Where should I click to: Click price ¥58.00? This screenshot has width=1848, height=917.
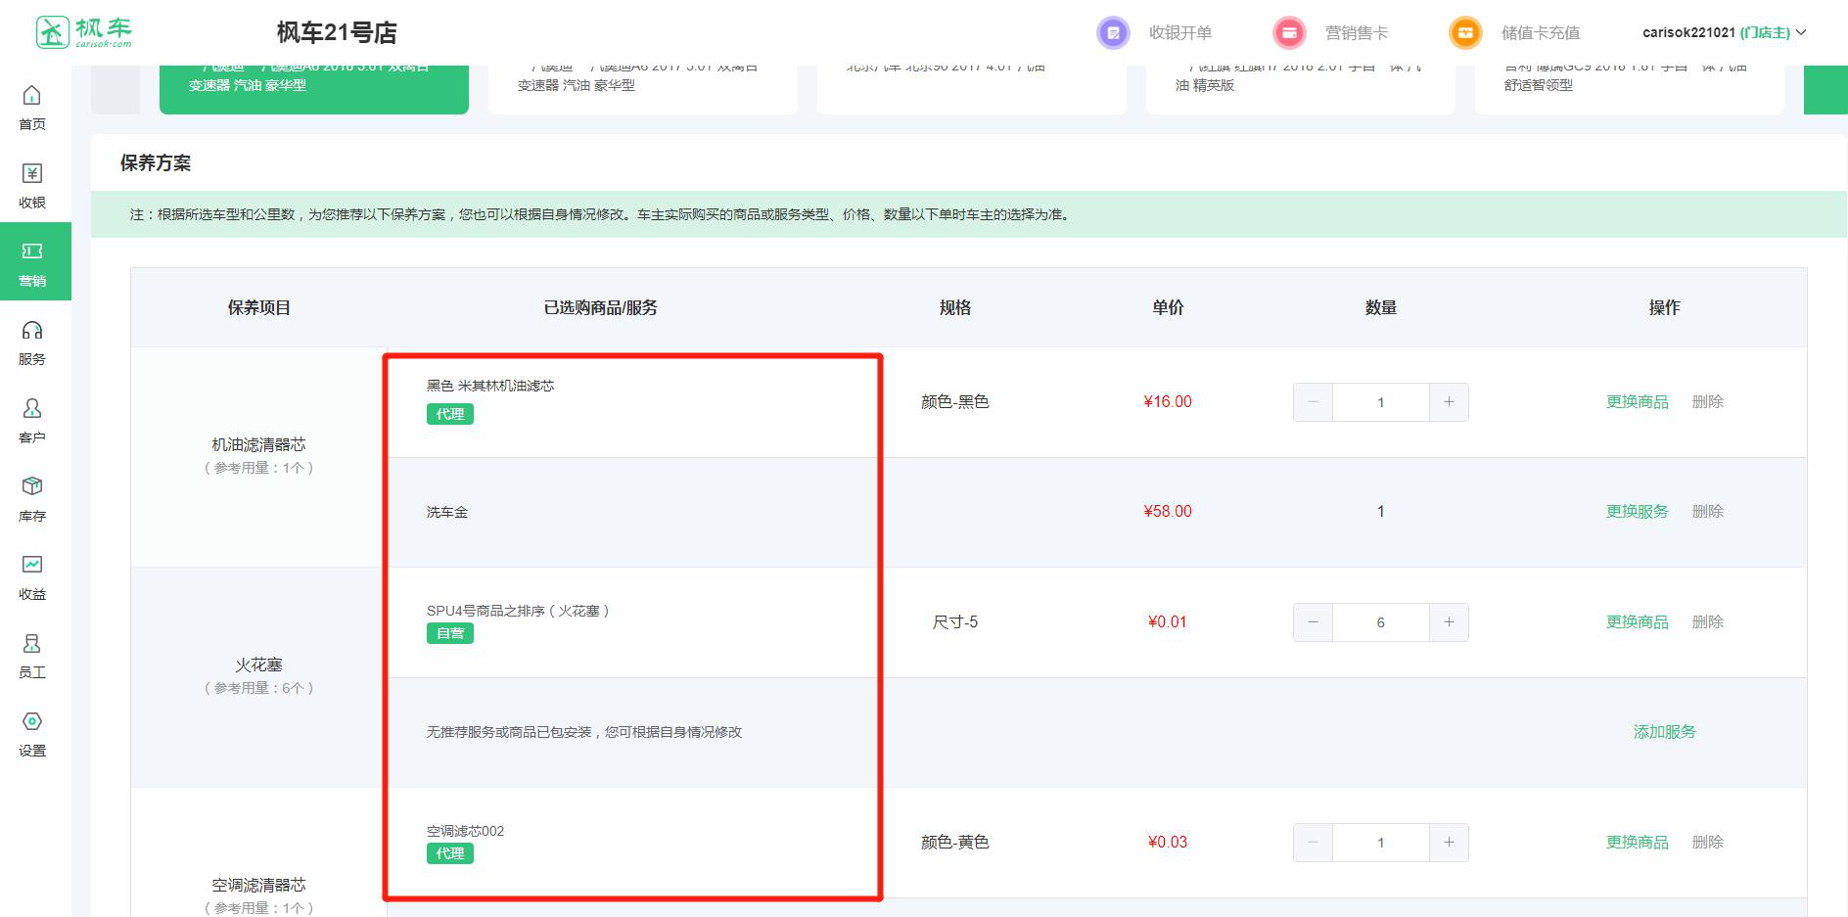pos(1168,511)
